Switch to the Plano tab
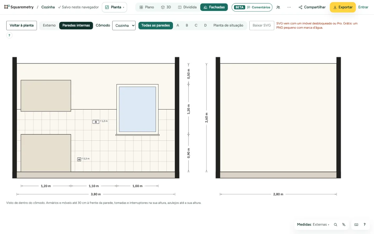Screen dimensions: 374x234 (146, 7)
